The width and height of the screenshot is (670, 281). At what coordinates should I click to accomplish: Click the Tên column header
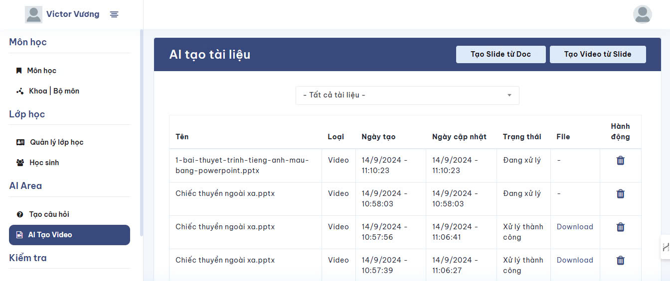pos(182,137)
